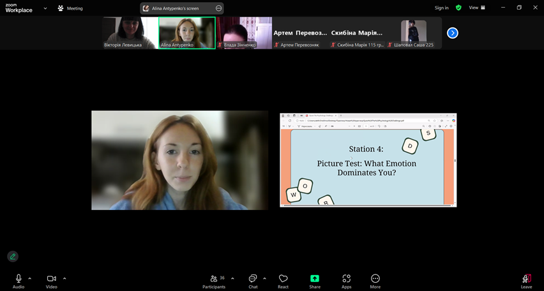Screen dimensions: 544x291
Task: Click the muted mic icon for Шаповал Саша
Action: click(x=389, y=45)
